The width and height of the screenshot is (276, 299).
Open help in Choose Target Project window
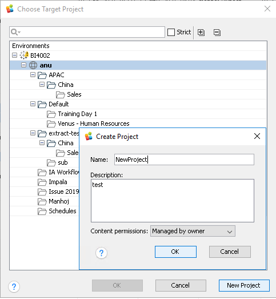(14, 286)
